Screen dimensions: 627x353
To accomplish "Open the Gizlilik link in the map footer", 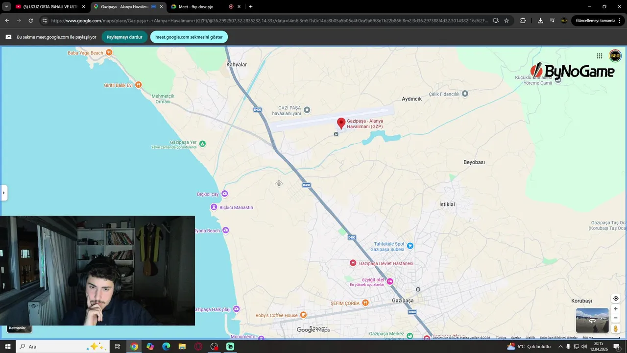I will click(x=530, y=338).
